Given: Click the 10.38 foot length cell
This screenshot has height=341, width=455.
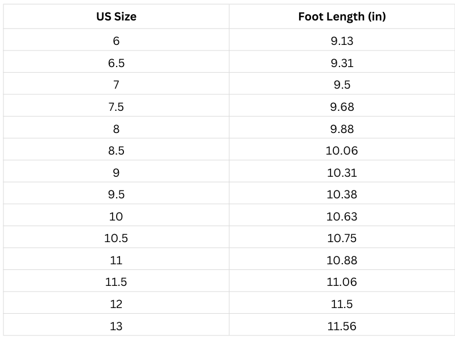Looking at the screenshot, I should pos(342,194).
